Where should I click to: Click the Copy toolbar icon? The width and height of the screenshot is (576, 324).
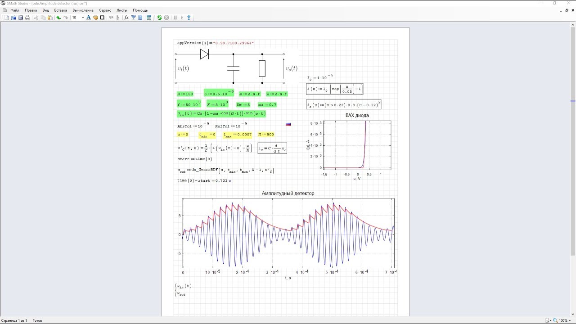tap(43, 18)
